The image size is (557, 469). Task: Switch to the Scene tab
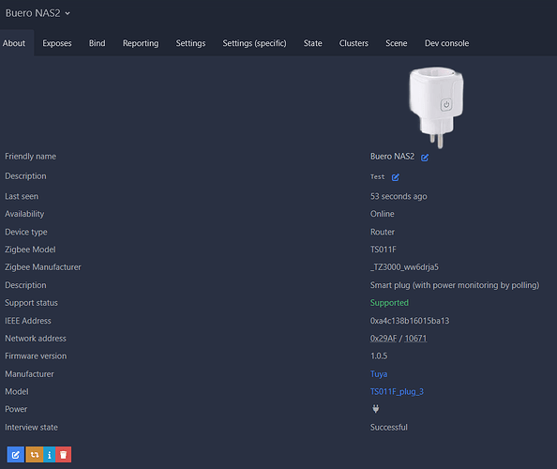click(x=396, y=43)
